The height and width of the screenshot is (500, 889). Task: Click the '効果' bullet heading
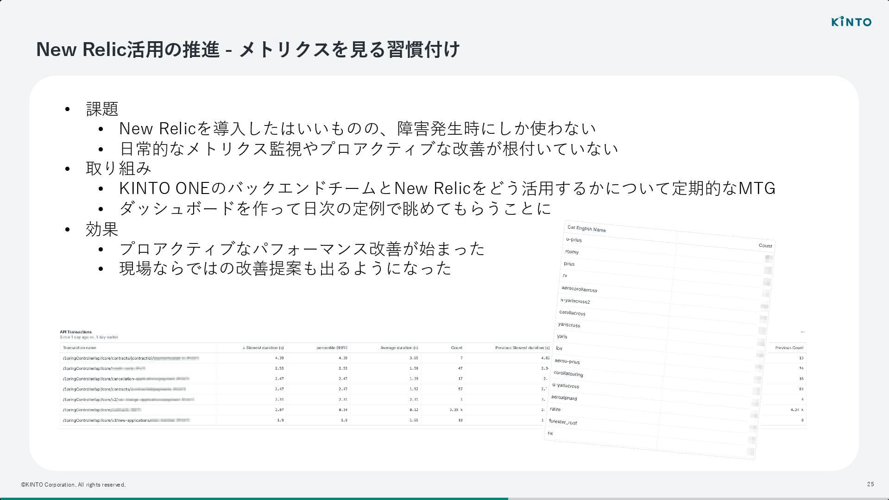102,229
